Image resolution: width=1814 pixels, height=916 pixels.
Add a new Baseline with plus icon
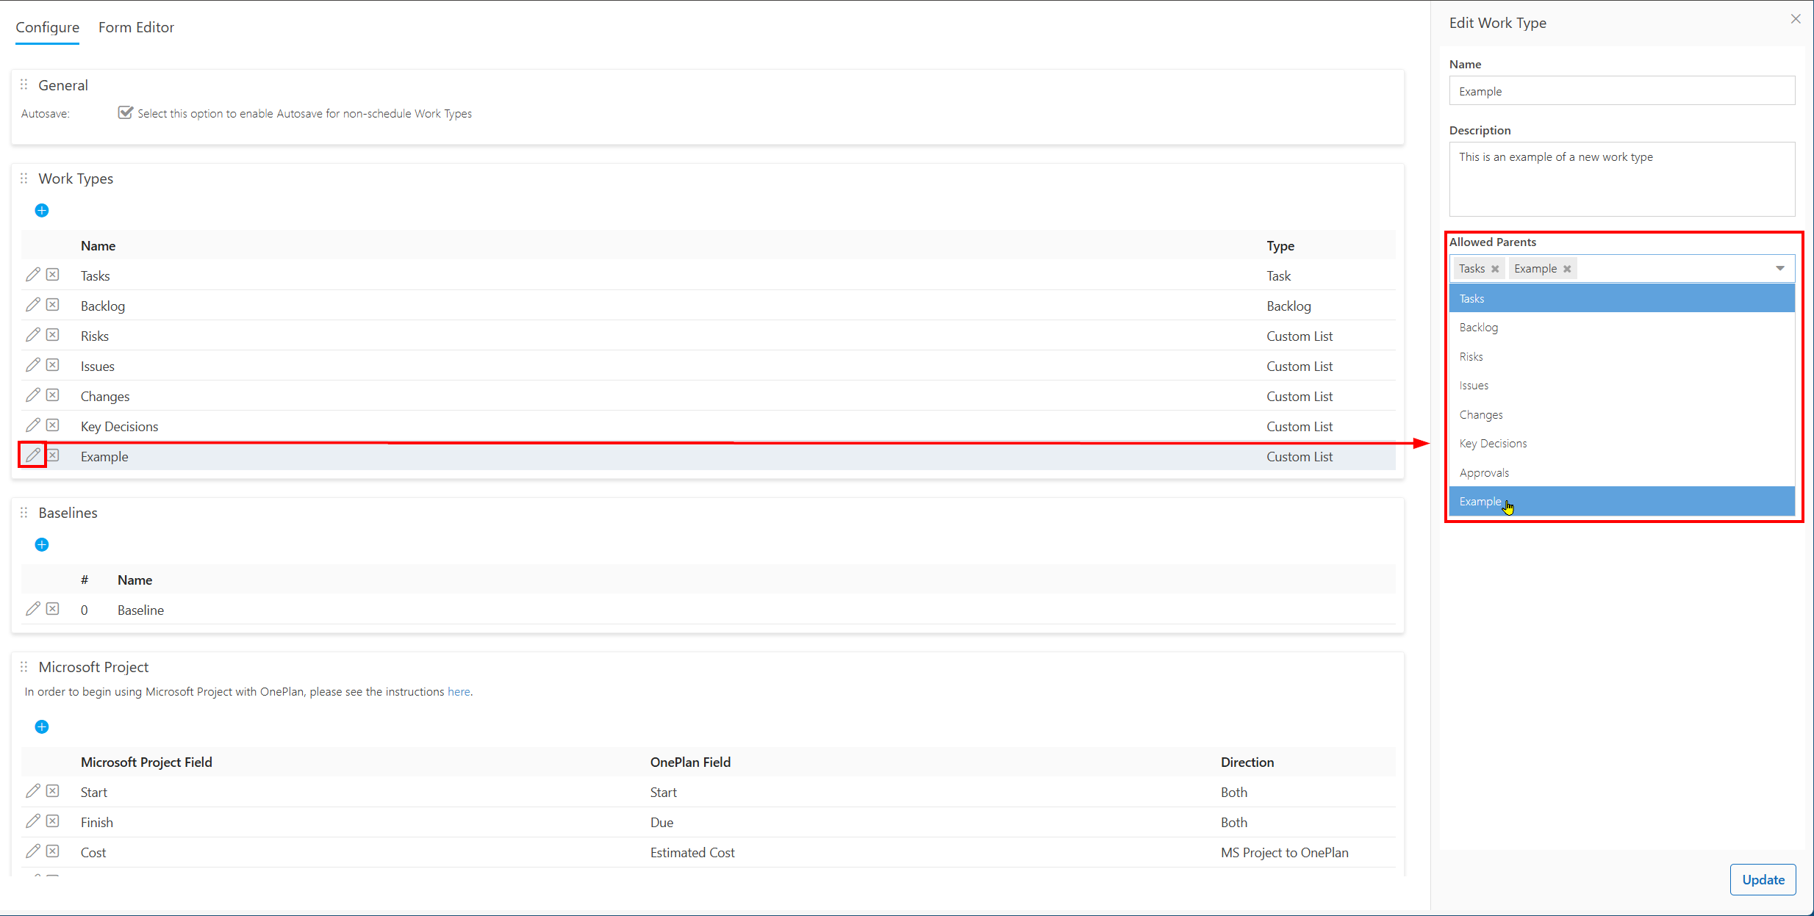pos(42,545)
